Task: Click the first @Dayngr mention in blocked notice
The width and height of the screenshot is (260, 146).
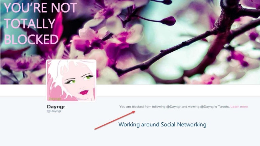Action: [x=173, y=107]
